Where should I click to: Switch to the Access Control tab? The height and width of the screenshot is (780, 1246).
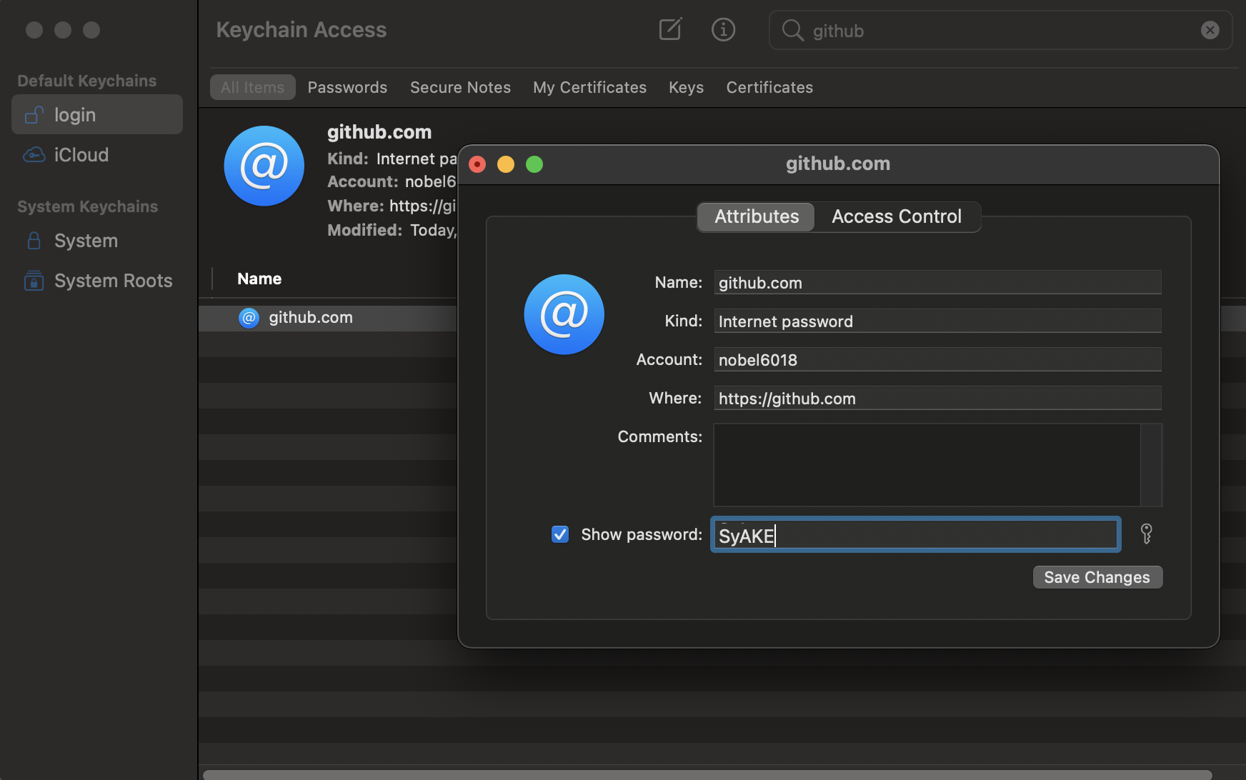[897, 216]
